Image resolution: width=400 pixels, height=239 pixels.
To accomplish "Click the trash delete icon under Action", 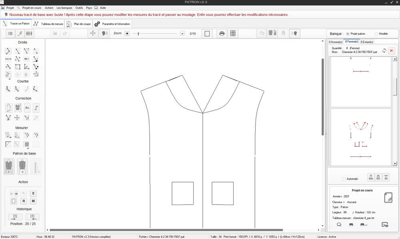I will (34, 194).
